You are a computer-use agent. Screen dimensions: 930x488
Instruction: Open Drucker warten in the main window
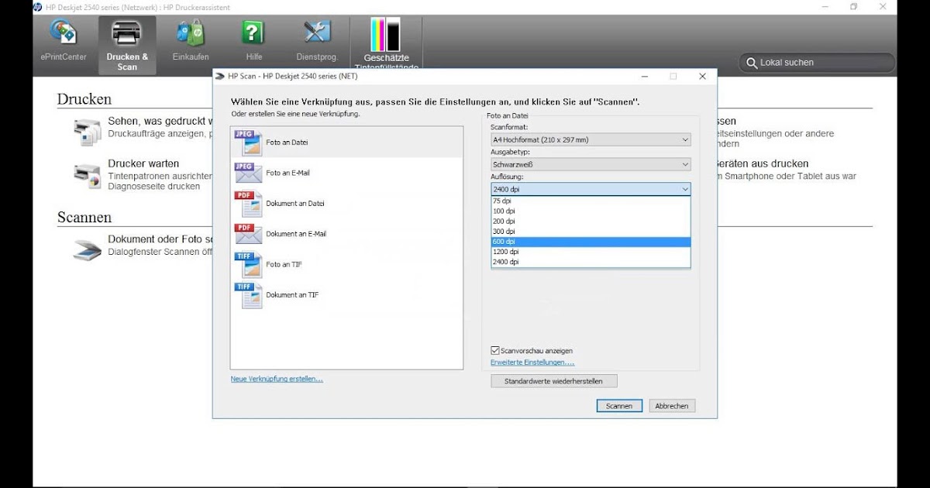pos(143,163)
